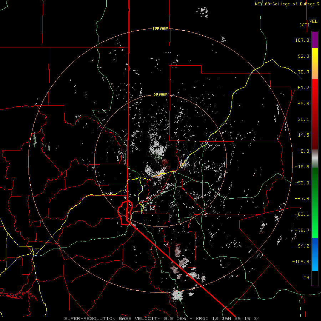Click the -47.6 legend value
The image size is (321, 321).
tap(302, 199)
